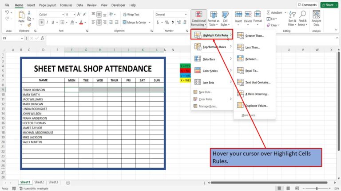
Task: Open Conditional Formatting button
Action: coord(198,19)
